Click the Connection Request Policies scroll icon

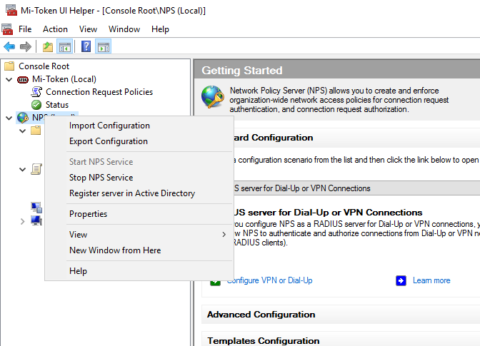[36, 92]
